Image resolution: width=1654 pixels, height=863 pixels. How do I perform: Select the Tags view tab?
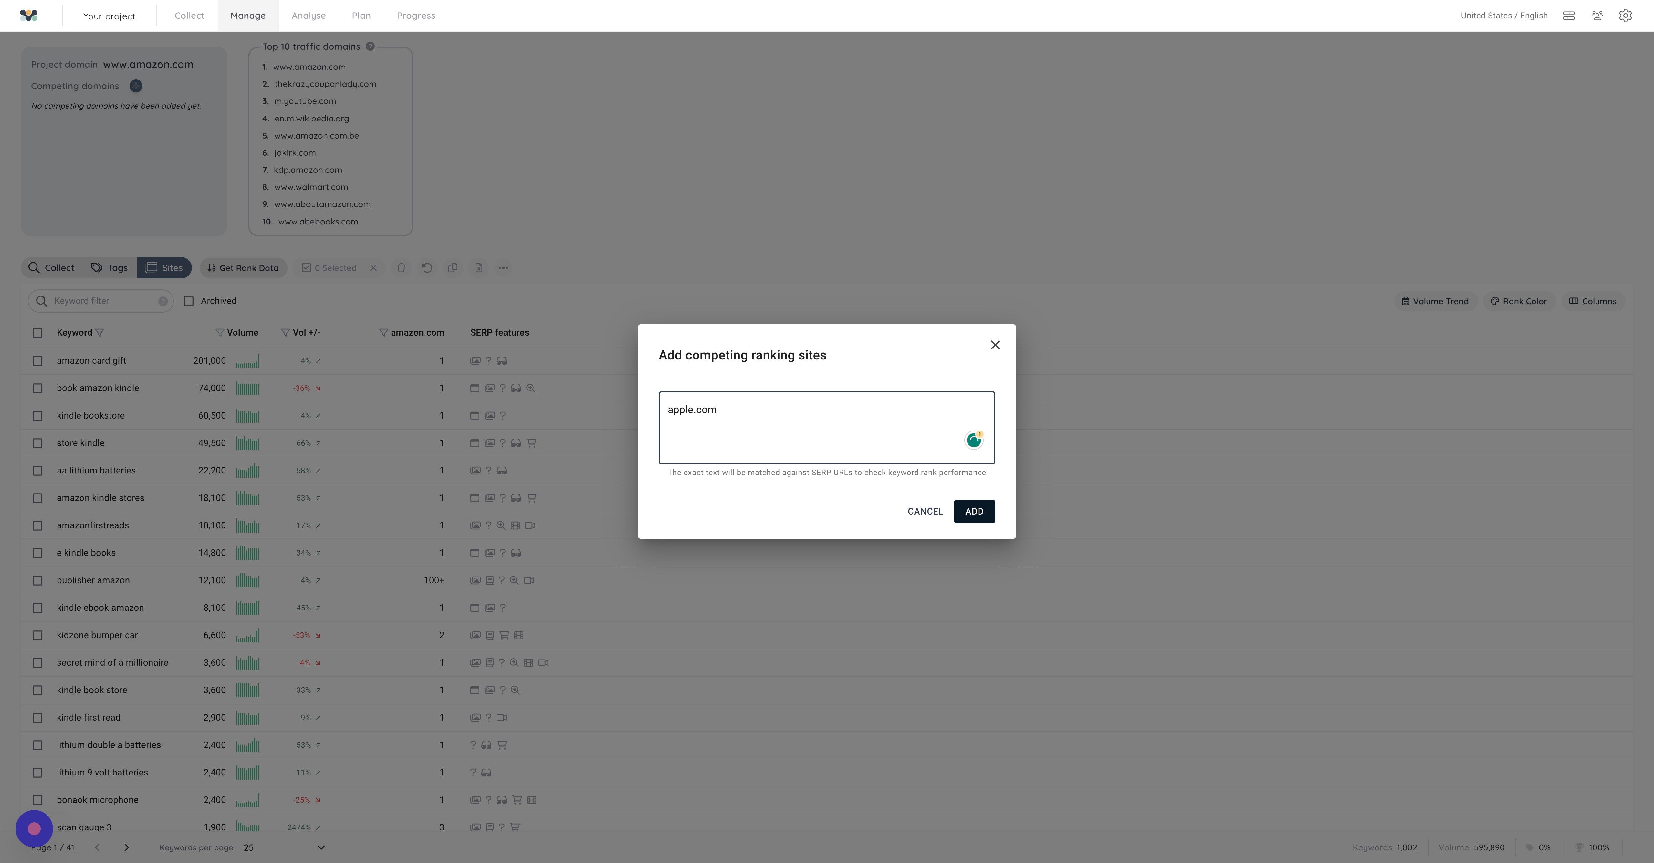[109, 268]
